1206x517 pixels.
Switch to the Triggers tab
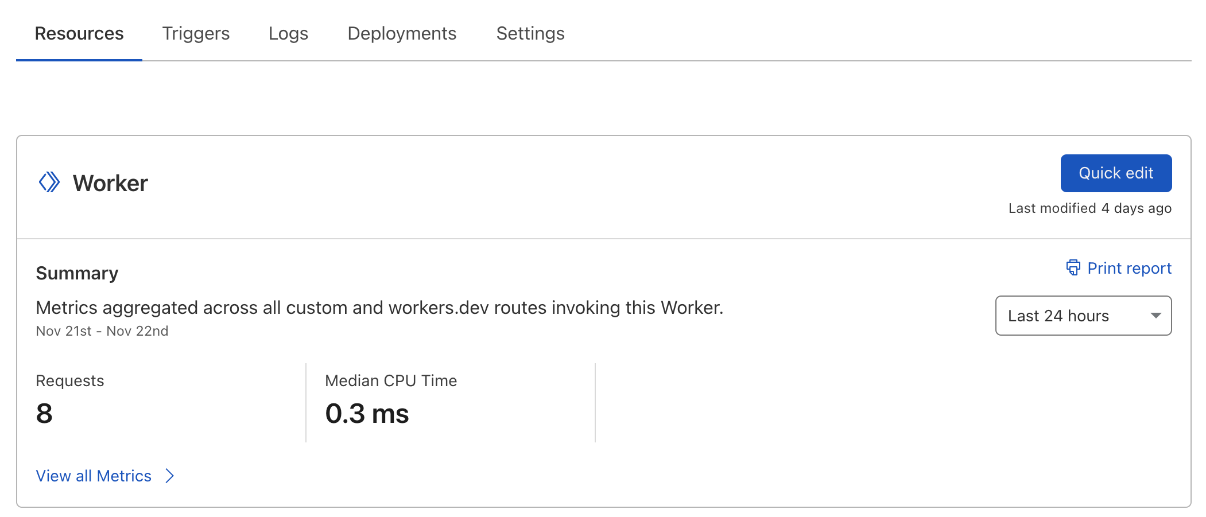pos(195,33)
